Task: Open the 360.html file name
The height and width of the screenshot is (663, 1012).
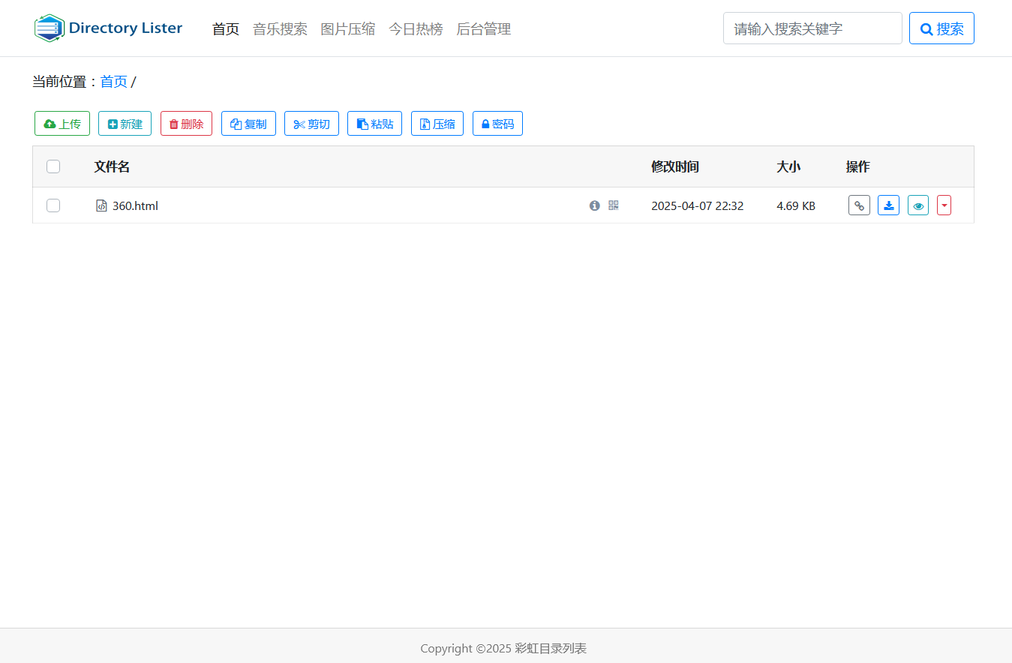Action: click(x=135, y=205)
